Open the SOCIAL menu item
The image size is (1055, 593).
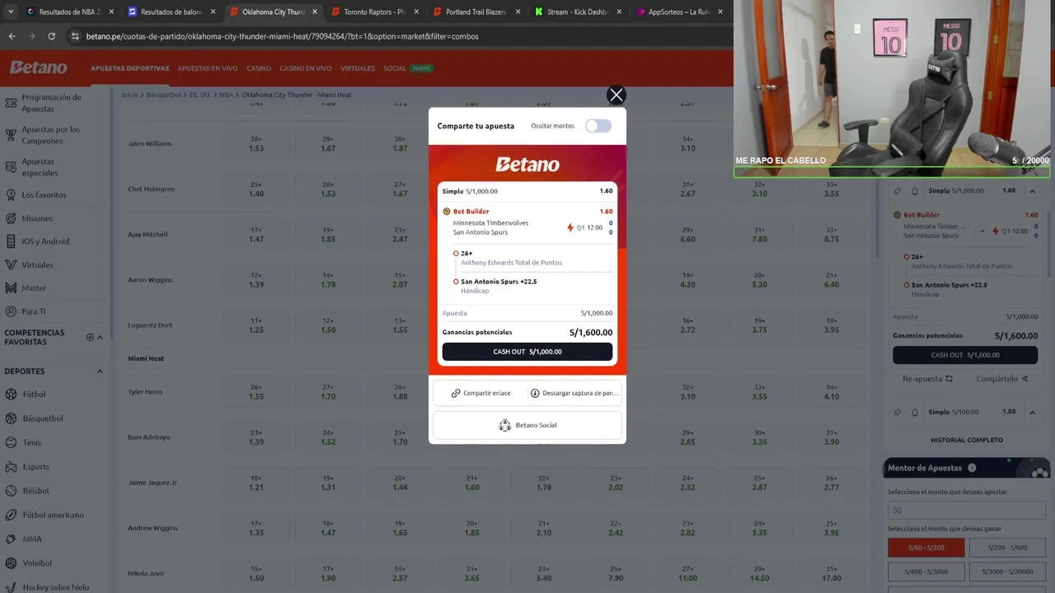point(395,68)
